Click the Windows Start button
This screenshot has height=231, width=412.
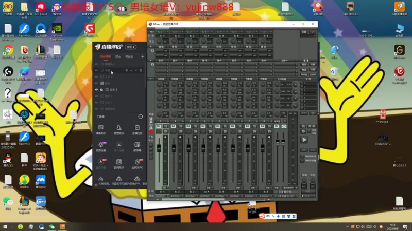pyautogui.click(x=5, y=226)
